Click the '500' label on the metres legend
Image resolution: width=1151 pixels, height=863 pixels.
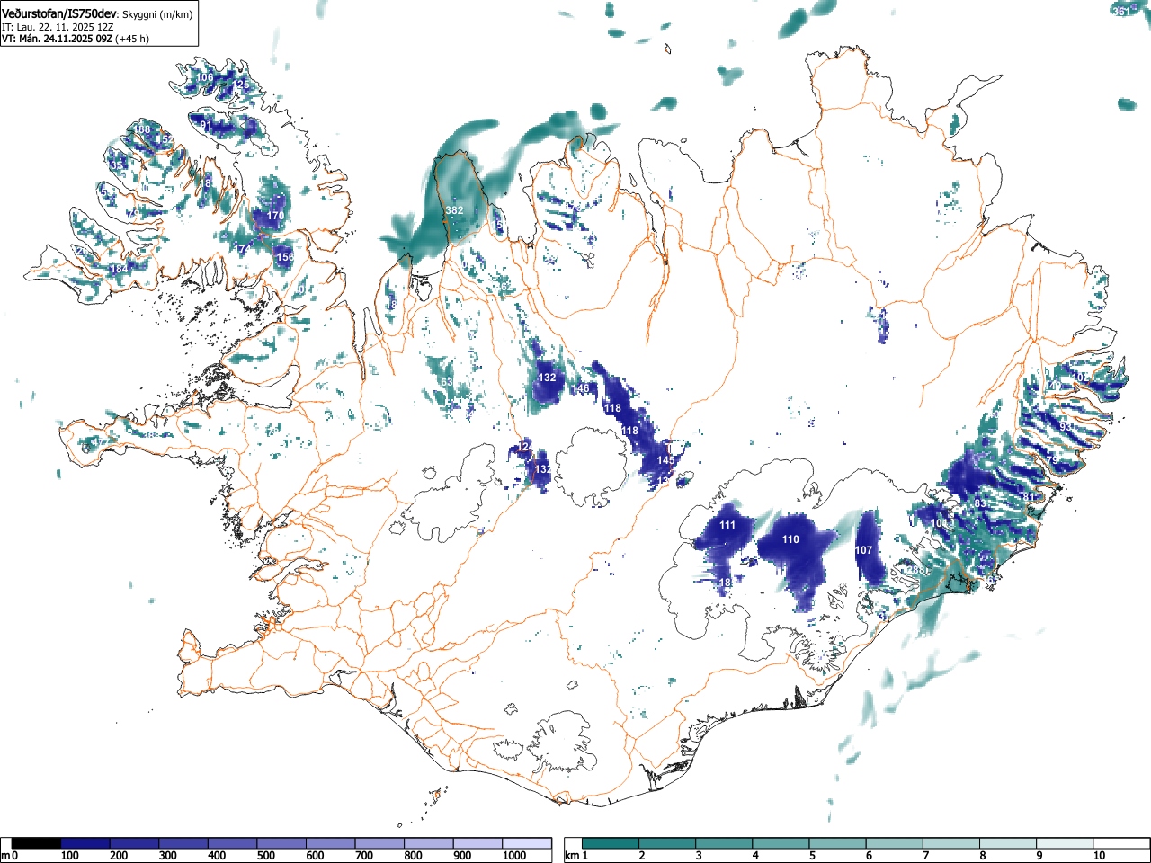pos(266,856)
